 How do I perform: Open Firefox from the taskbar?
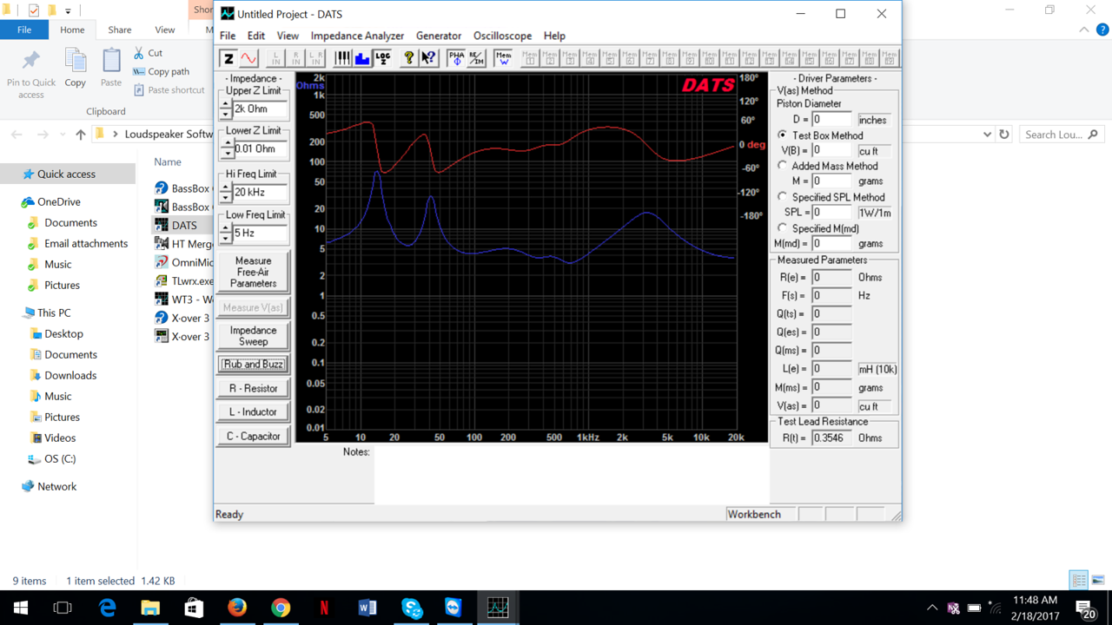(x=237, y=608)
